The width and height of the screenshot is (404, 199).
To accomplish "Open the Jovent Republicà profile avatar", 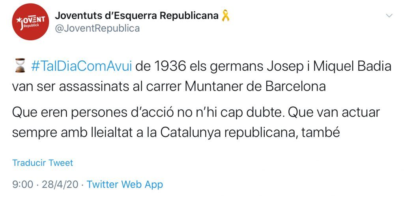I will click(30, 22).
